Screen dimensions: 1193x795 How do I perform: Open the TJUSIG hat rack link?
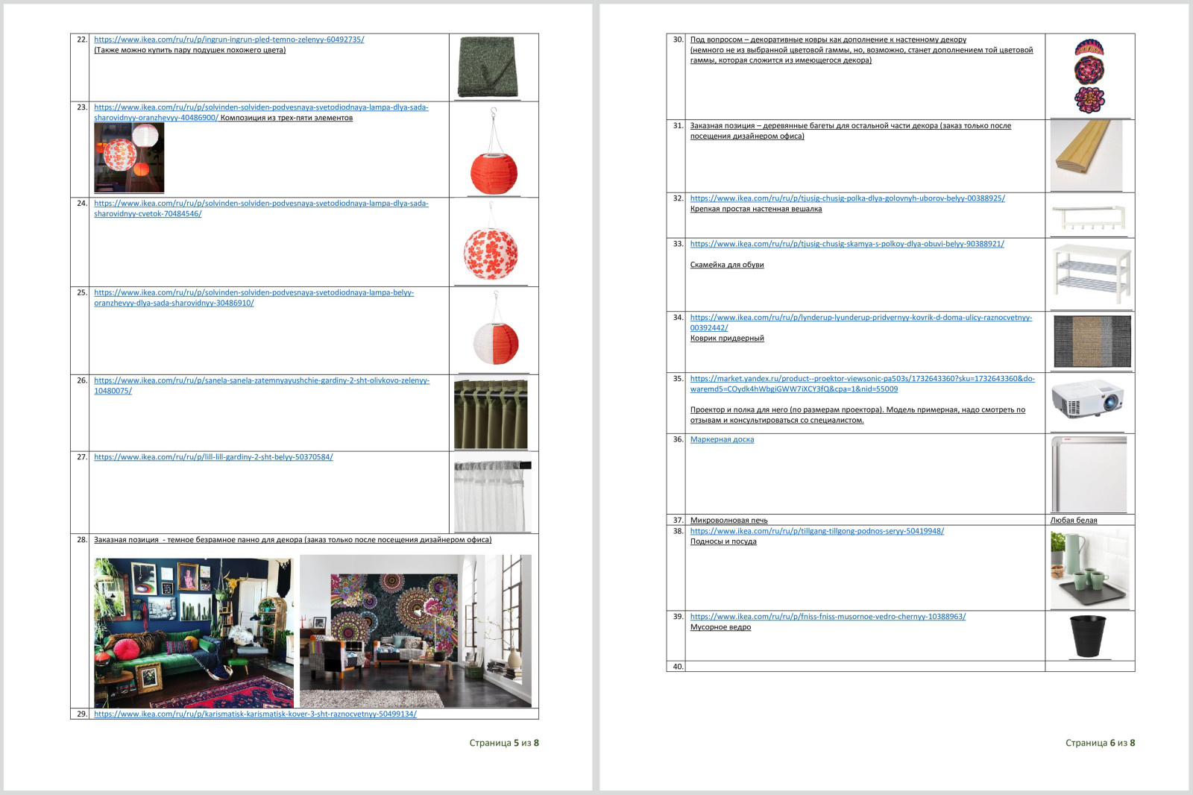[847, 198]
